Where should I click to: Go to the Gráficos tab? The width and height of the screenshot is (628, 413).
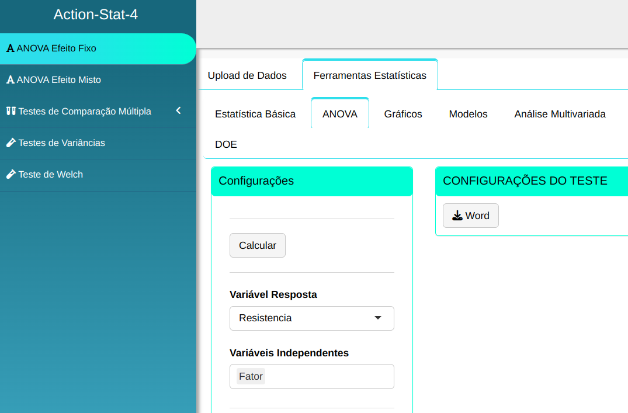(x=403, y=114)
